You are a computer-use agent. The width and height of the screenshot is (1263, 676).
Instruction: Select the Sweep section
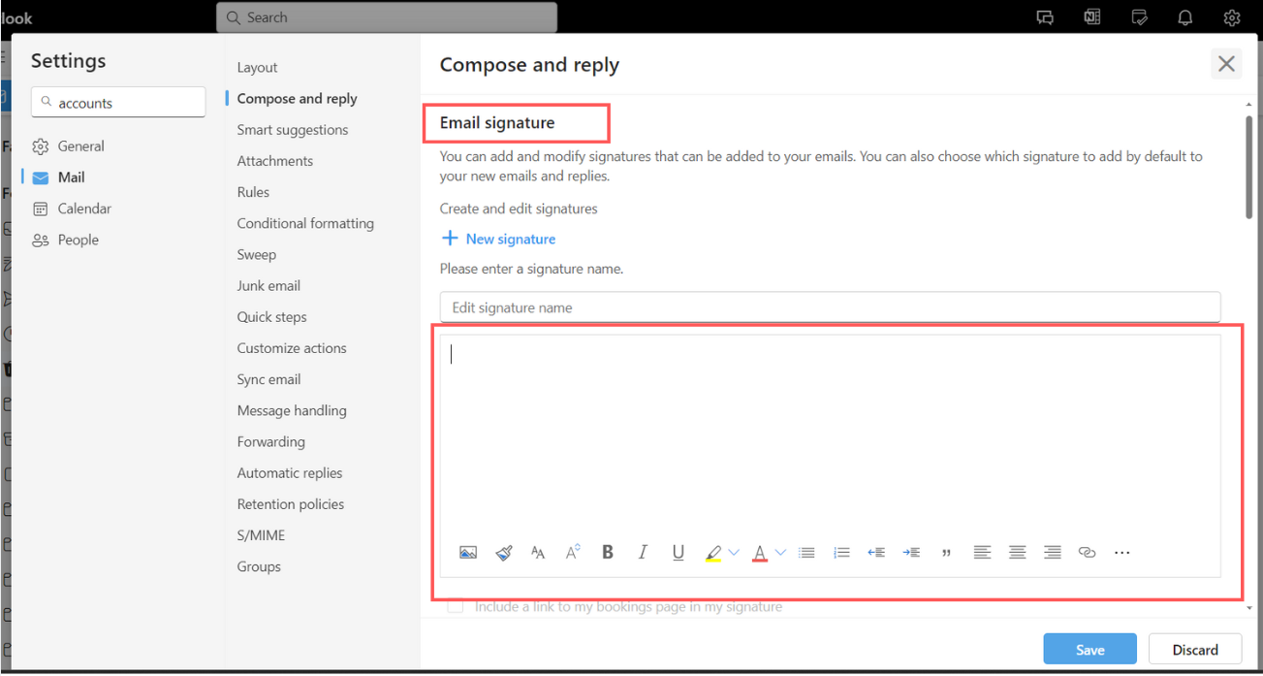256,254
